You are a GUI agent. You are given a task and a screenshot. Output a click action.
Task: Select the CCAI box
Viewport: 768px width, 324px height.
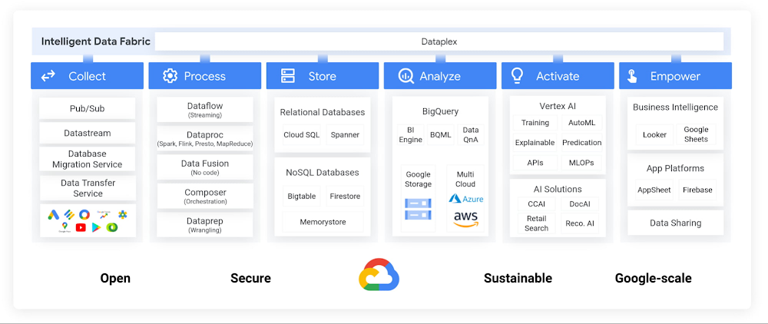coord(536,204)
